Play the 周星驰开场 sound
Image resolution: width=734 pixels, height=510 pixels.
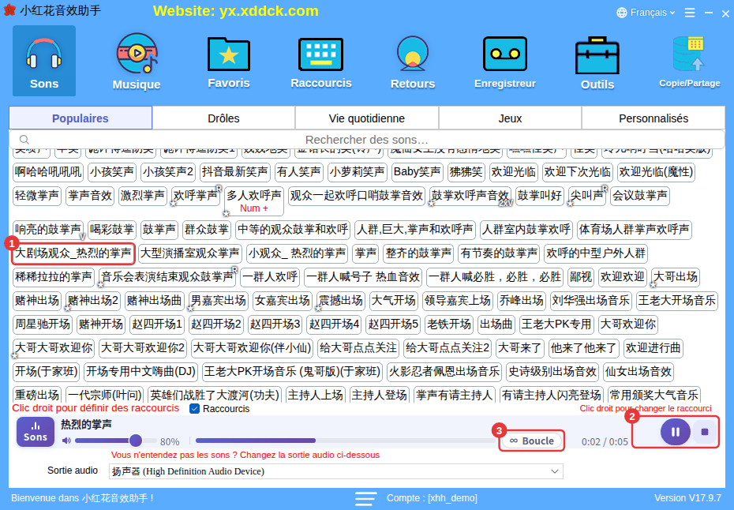click(43, 324)
